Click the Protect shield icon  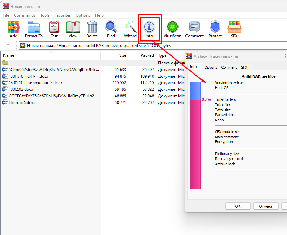pyautogui.click(x=215, y=27)
